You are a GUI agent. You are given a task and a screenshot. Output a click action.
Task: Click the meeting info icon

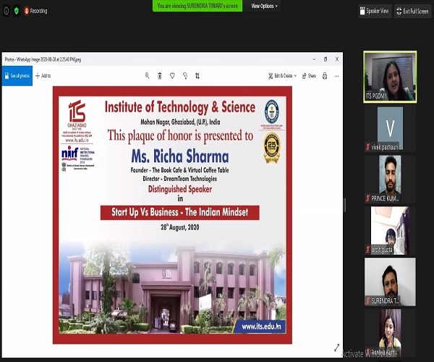tap(6, 11)
